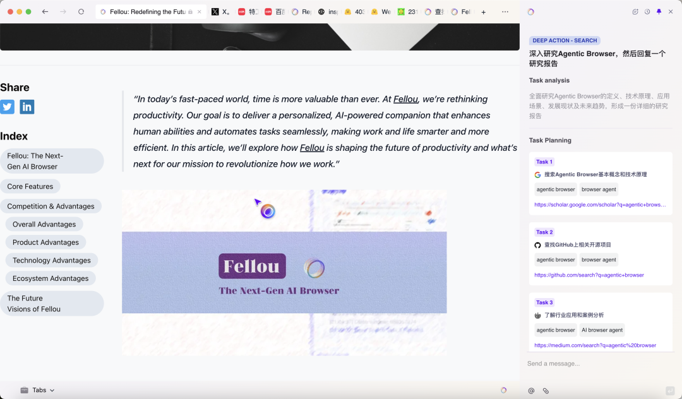Click the 'agentic browser' tag in Task 1
Screen dimensions: 682x399
[556, 189]
